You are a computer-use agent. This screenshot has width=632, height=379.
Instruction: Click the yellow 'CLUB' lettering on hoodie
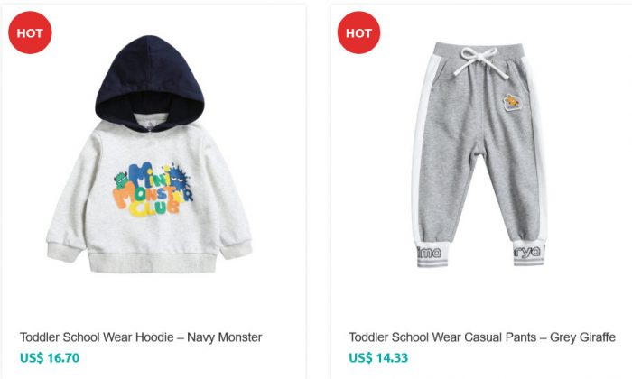[x=153, y=208]
